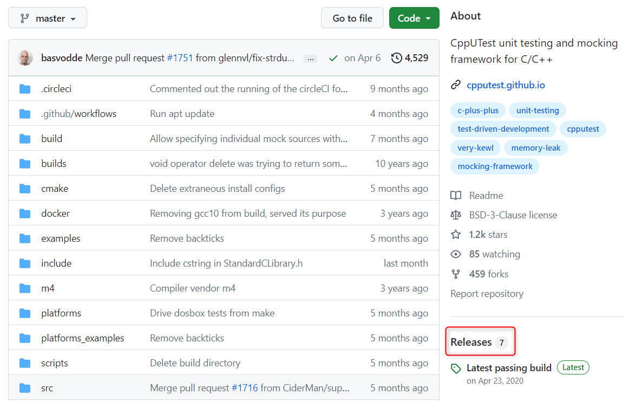This screenshot has height=401, width=629.
Task: Click Report repository link
Action: tap(487, 294)
